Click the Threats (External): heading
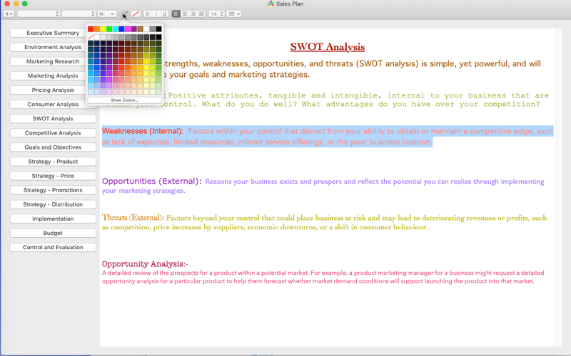This screenshot has height=356, width=571. (x=133, y=218)
